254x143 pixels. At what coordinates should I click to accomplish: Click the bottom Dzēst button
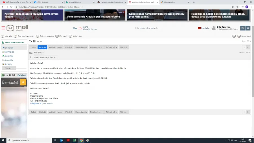pos(33,112)
